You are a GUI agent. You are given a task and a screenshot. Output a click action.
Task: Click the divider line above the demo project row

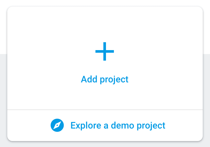pyautogui.click(x=105, y=110)
